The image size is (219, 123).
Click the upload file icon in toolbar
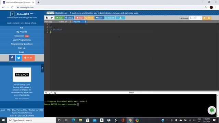52,18
